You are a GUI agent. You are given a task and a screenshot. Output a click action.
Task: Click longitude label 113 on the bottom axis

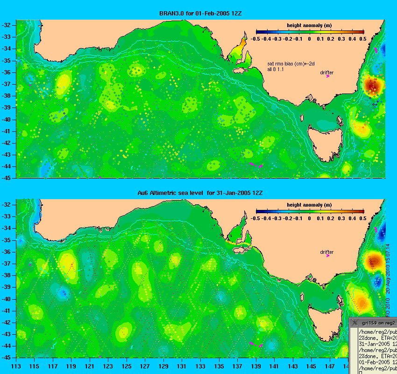pos(16,366)
